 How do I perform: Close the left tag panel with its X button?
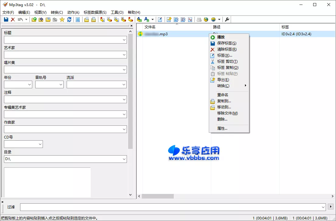(x=131, y=26)
